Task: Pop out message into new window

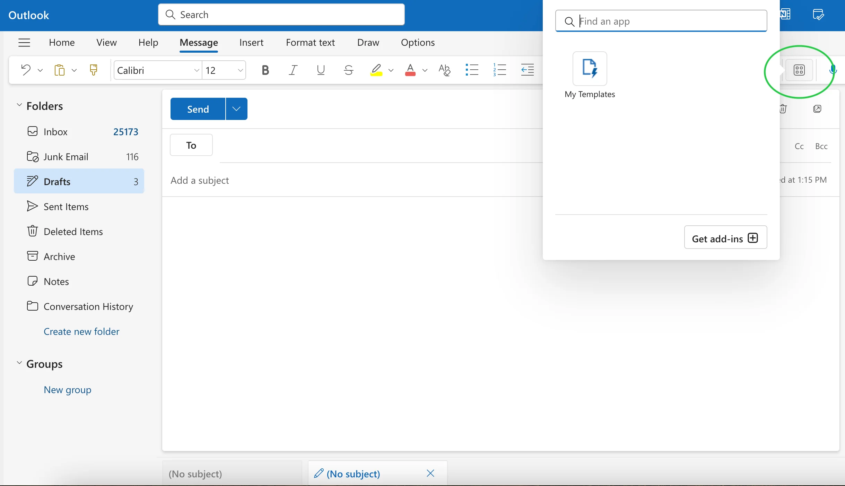Action: coord(817,109)
